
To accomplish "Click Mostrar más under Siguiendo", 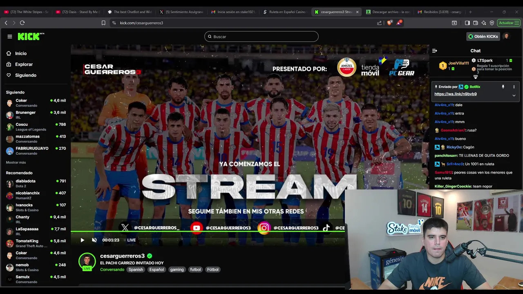I will coord(16,163).
